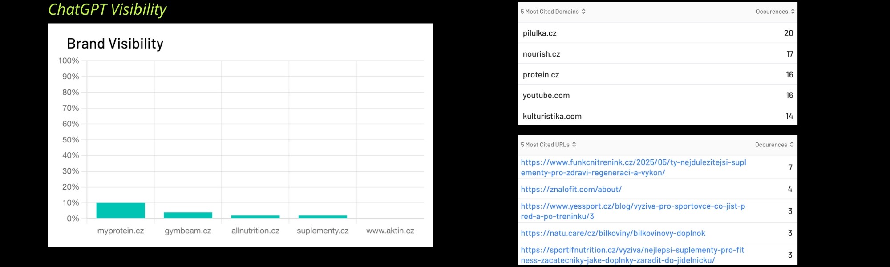The width and height of the screenshot is (890, 267).
Task: Sort domains table by Occurences arrows
Action: pyautogui.click(x=793, y=12)
